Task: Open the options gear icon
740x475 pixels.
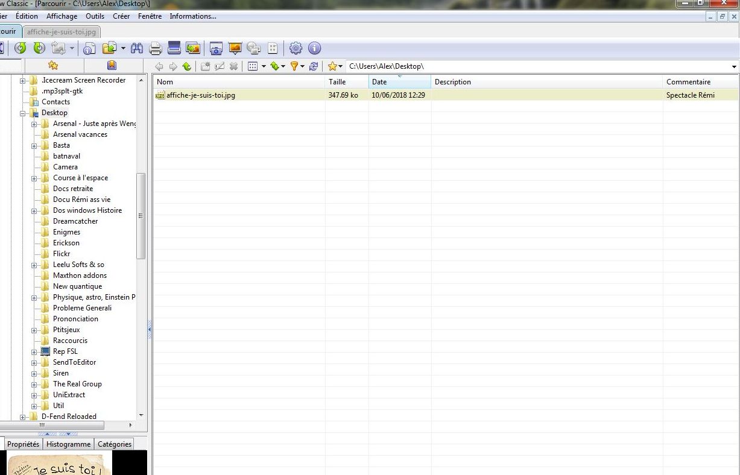Action: click(296, 48)
